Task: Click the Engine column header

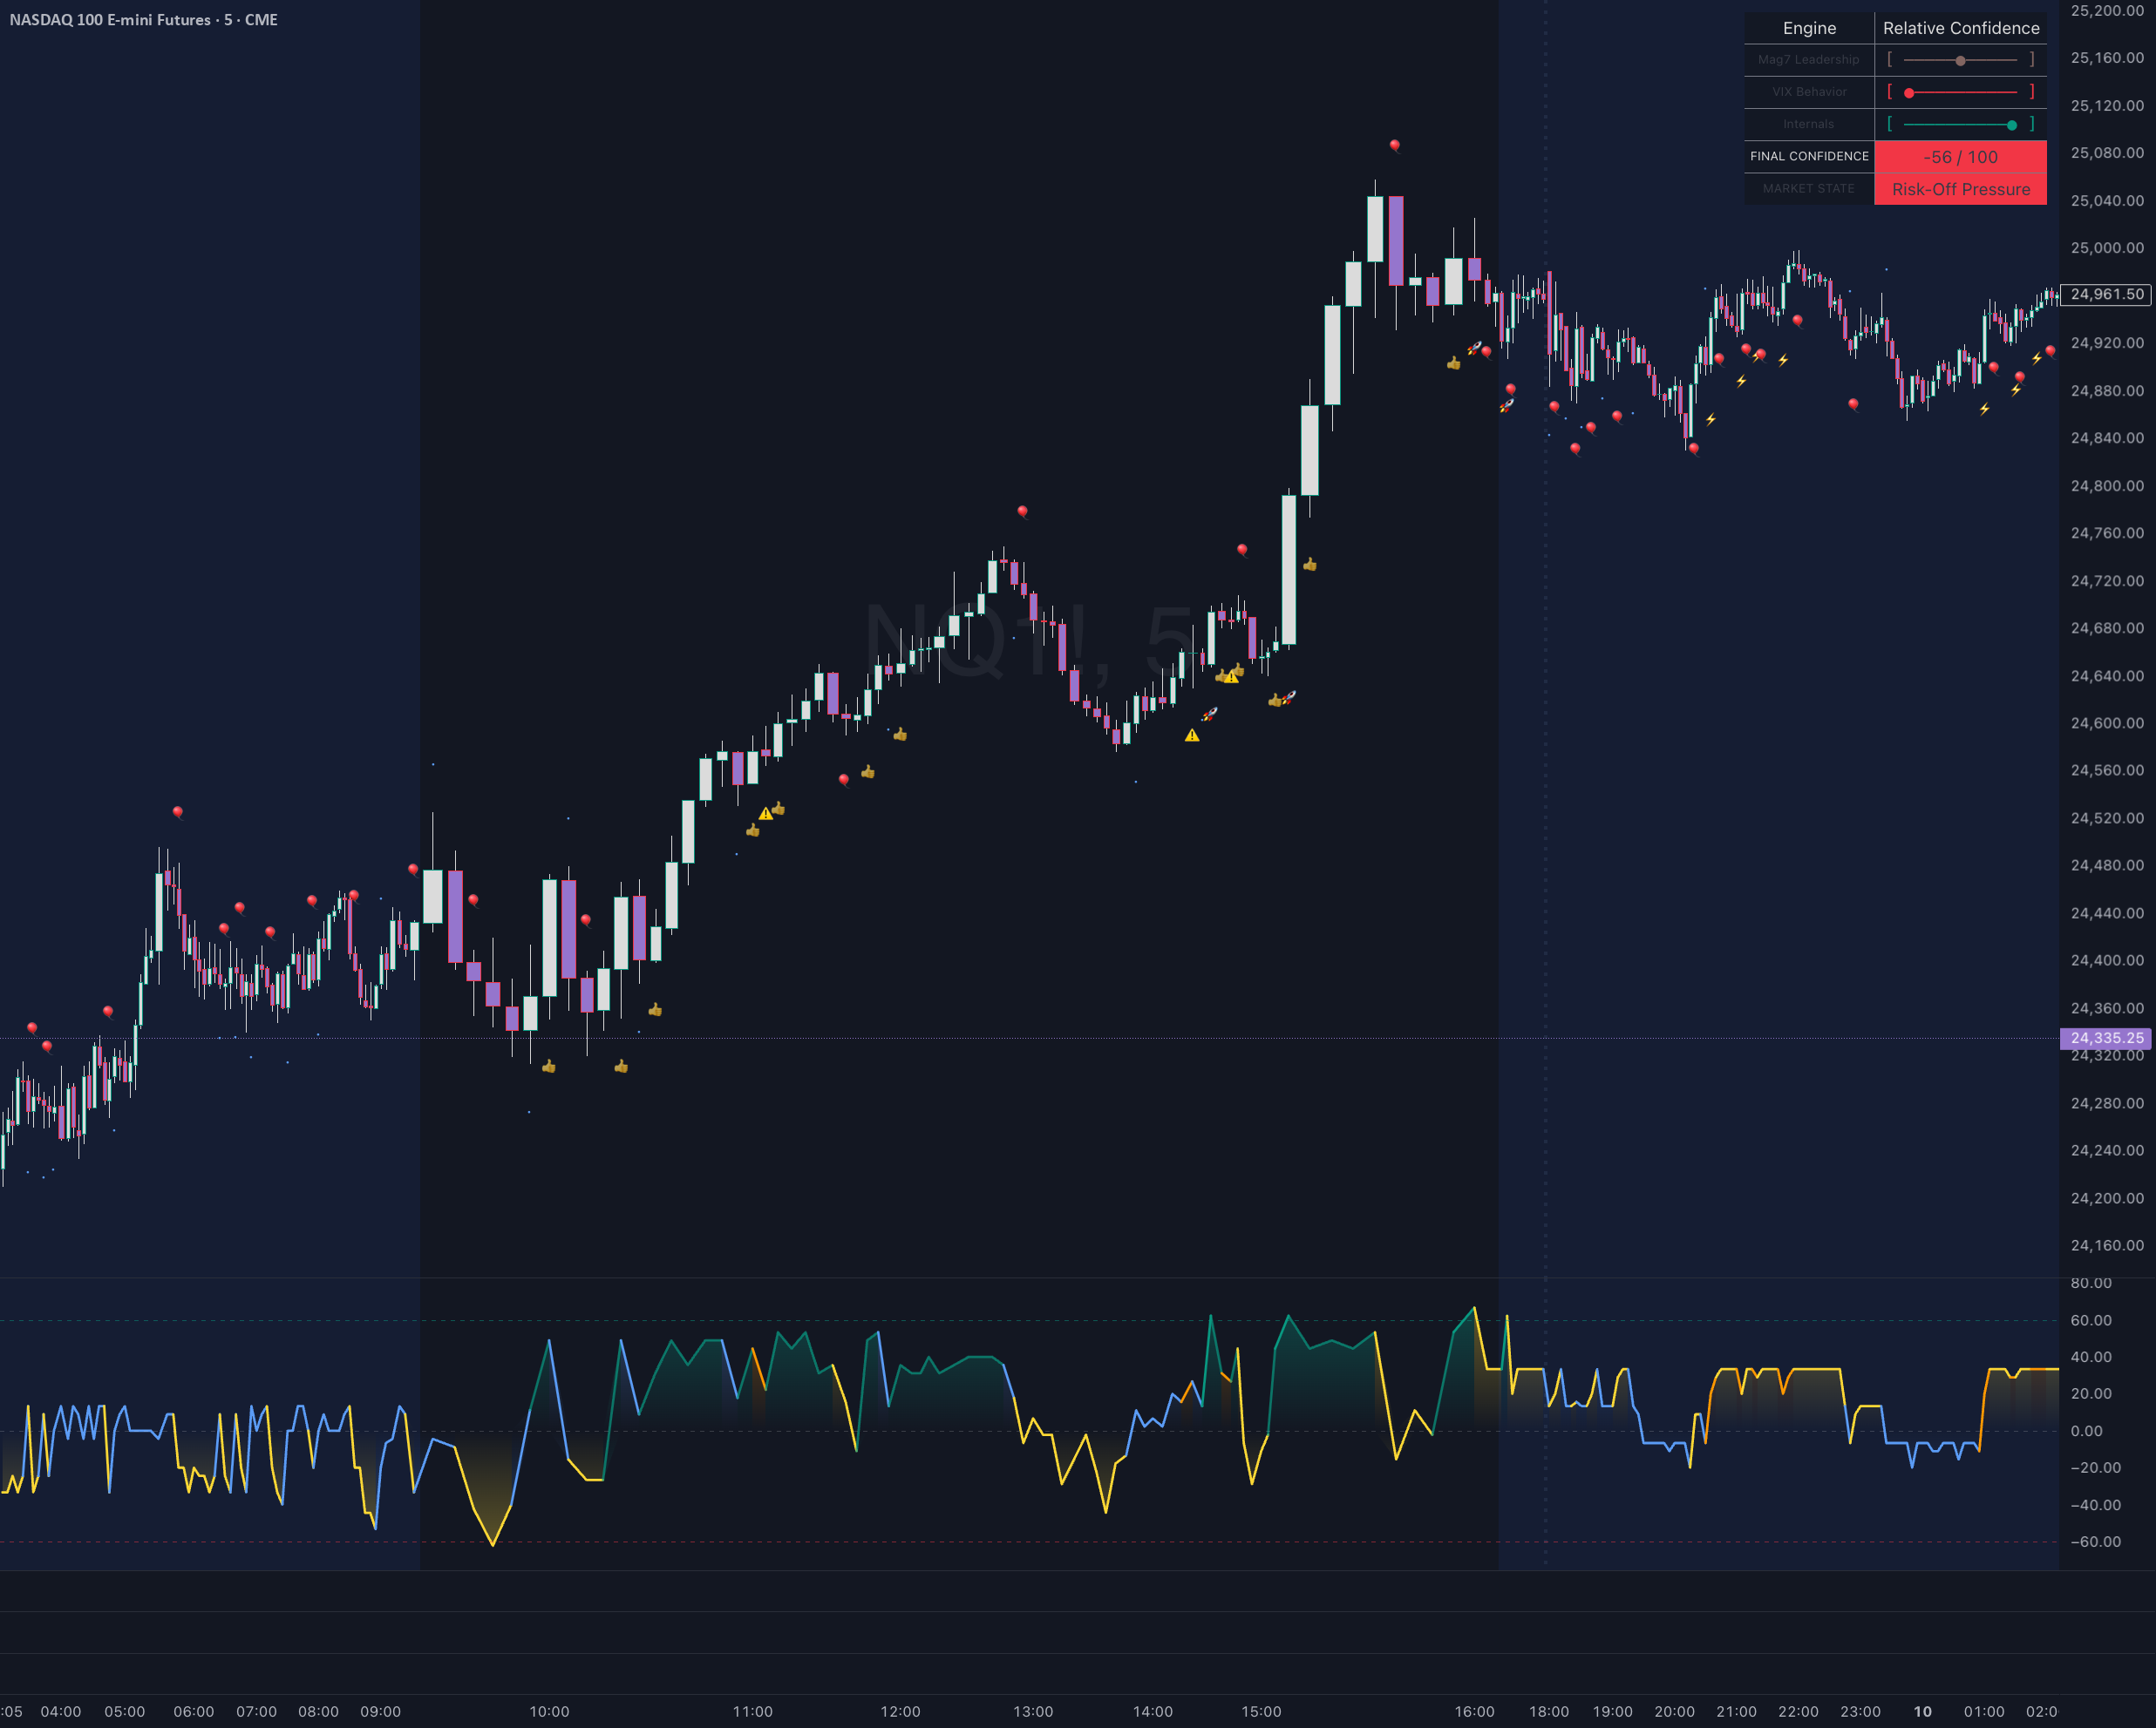Action: [1809, 28]
